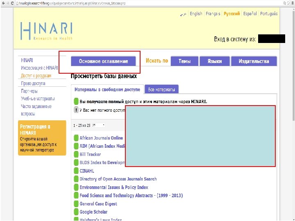Switch language to Español

(250, 14)
